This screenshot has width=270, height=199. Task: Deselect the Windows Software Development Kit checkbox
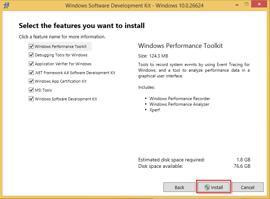click(31, 99)
